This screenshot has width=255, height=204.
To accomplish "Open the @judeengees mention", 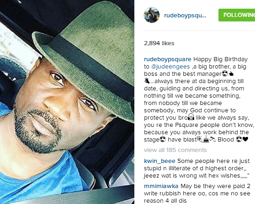I will pos(170,67).
